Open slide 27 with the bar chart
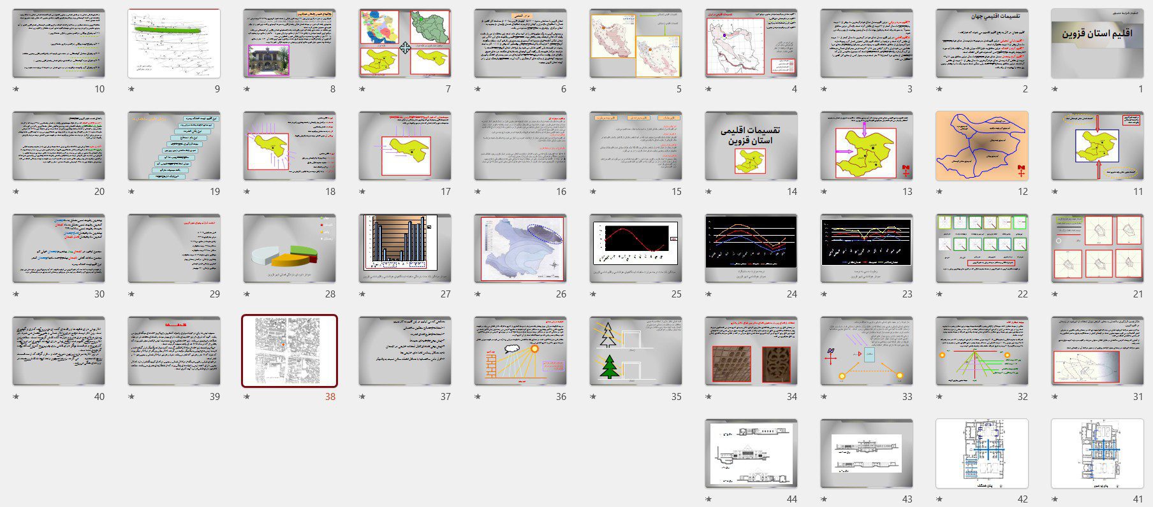The width and height of the screenshot is (1153, 507). point(404,248)
